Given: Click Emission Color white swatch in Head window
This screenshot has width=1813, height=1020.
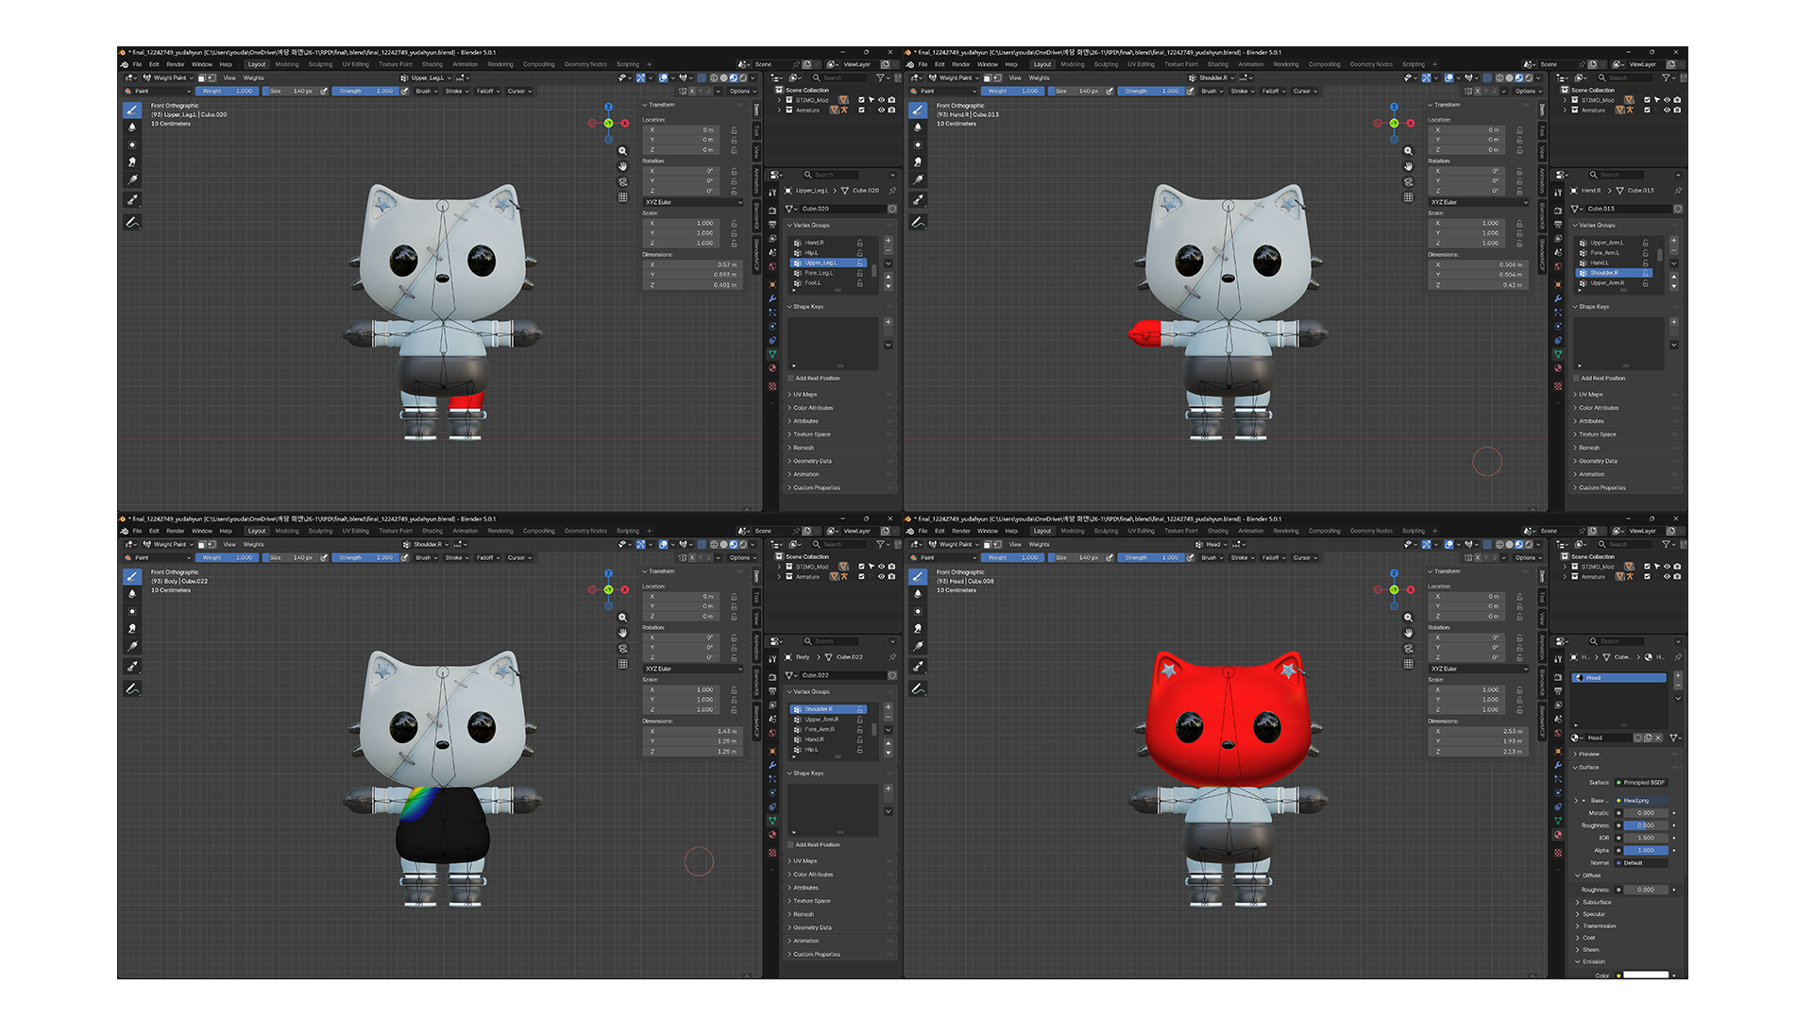Looking at the screenshot, I should (1646, 975).
